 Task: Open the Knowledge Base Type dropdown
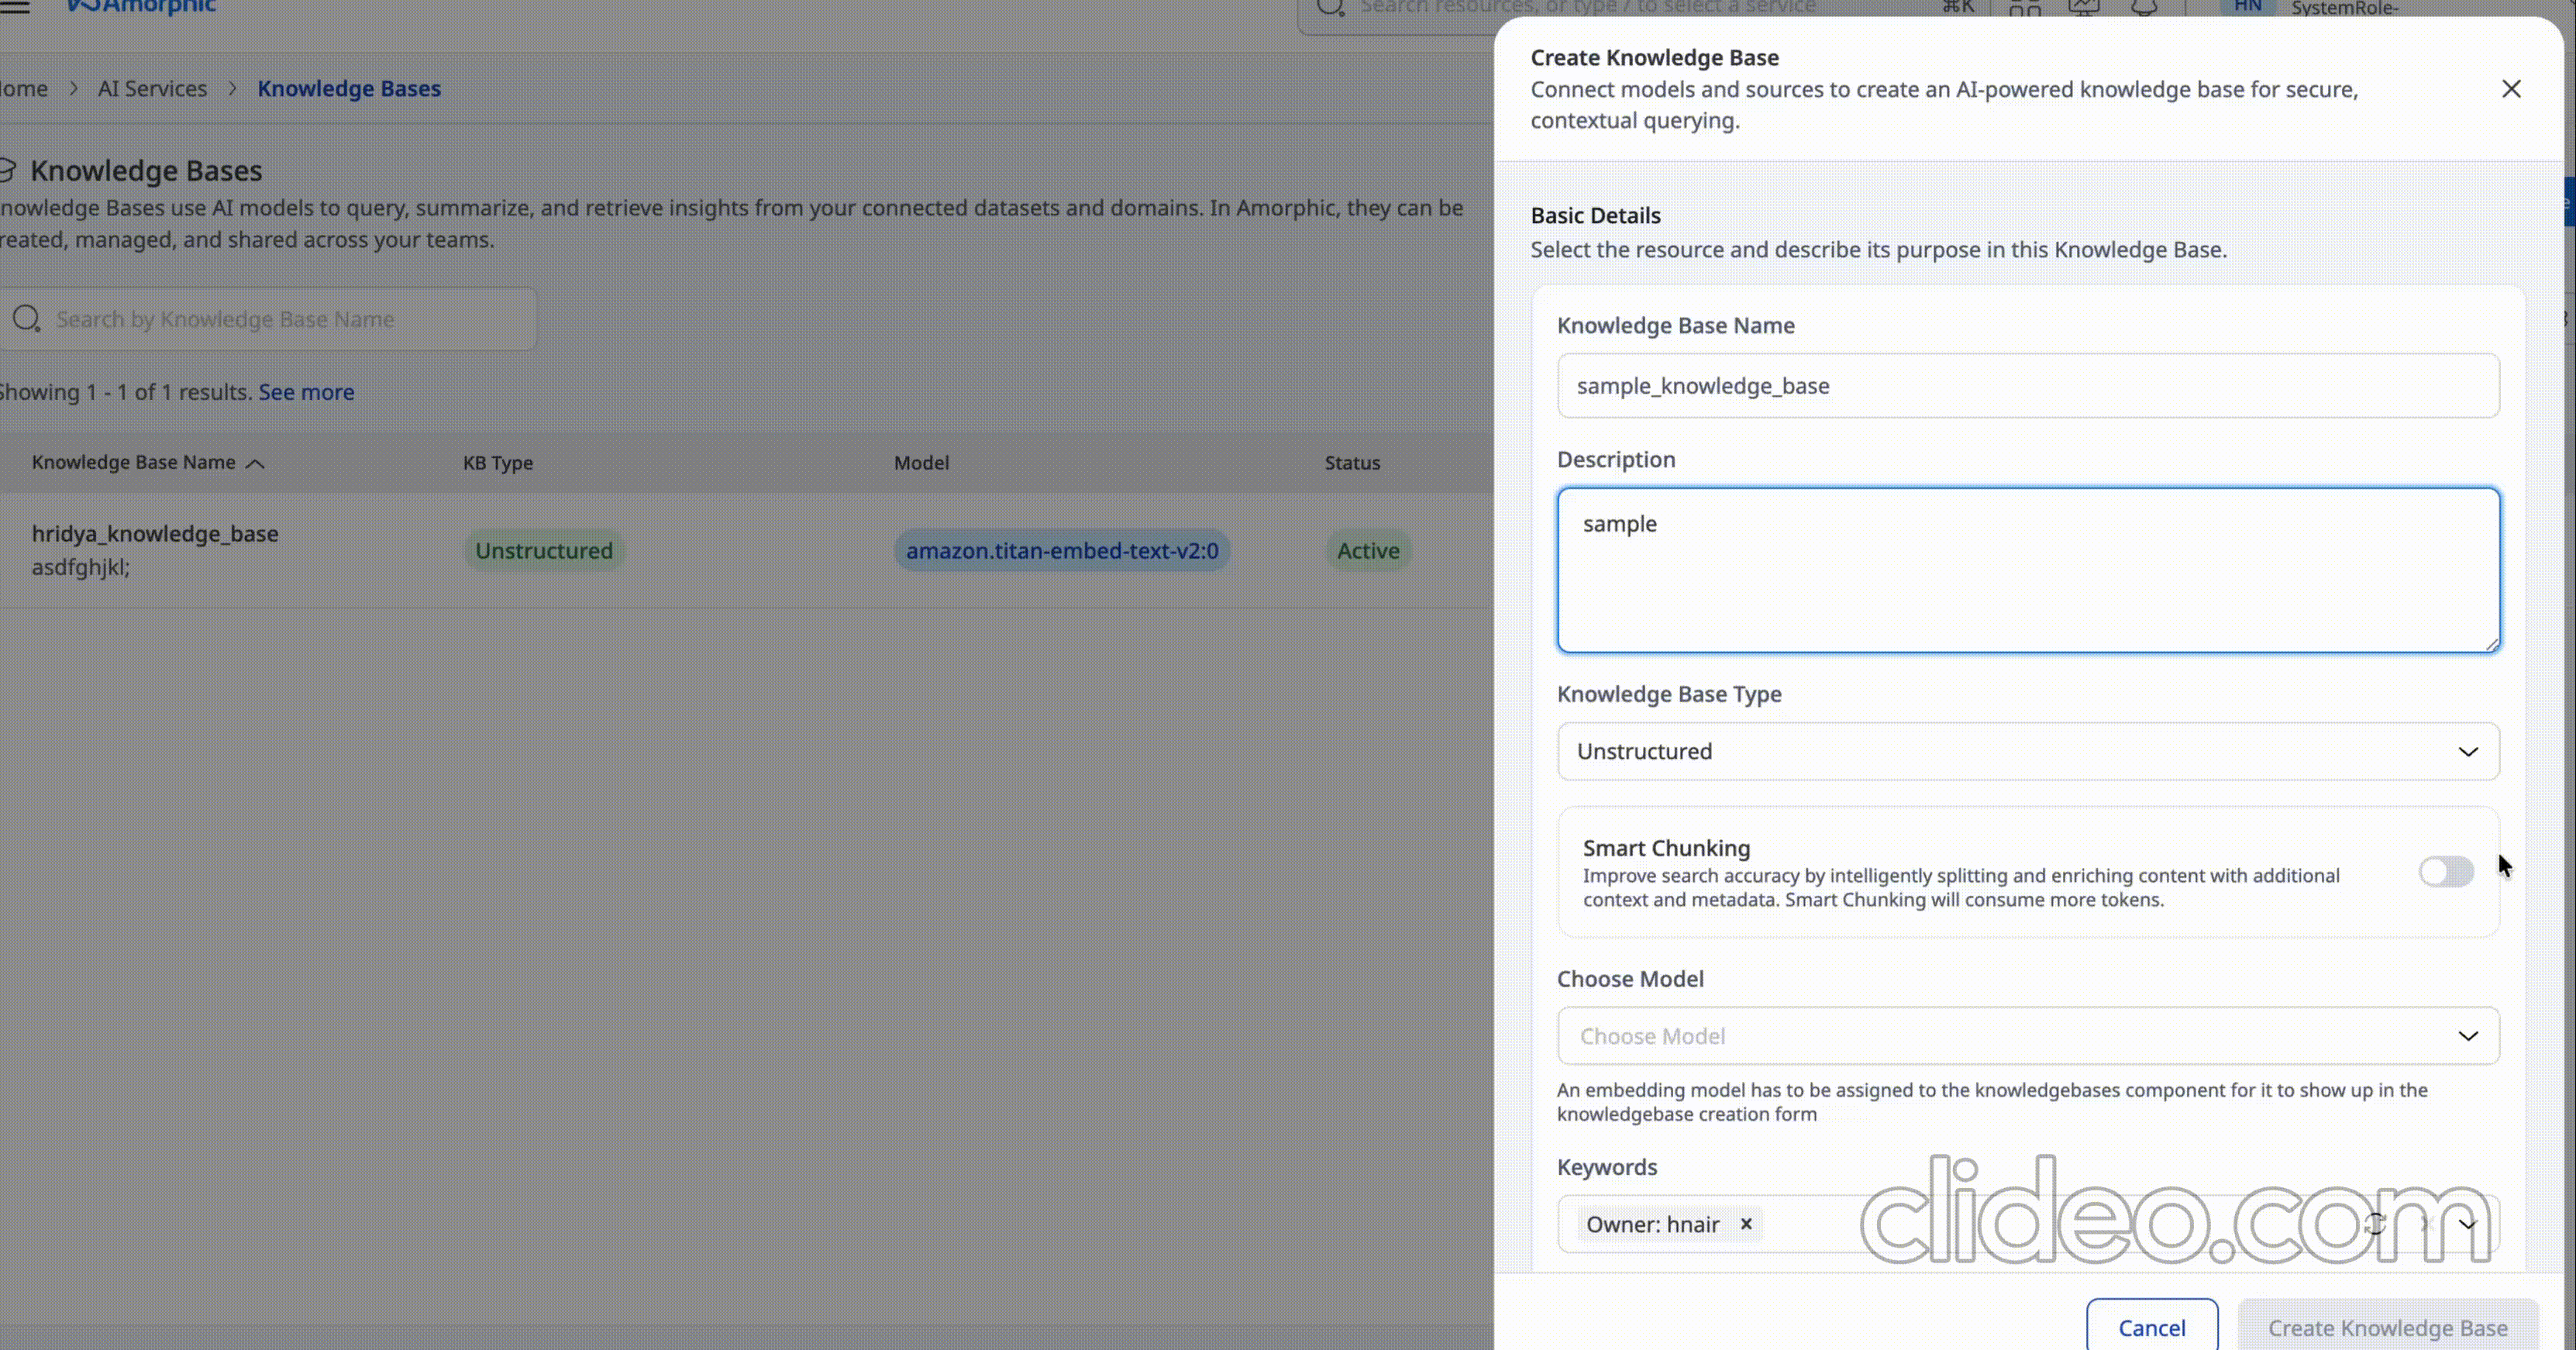coord(2028,751)
